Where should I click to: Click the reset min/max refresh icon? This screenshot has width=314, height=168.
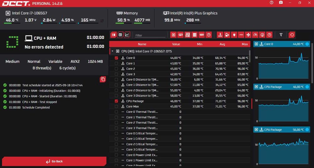(292, 35)
